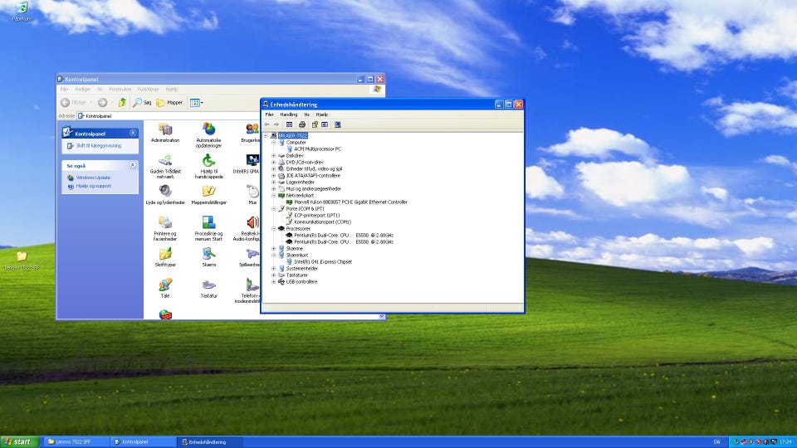This screenshot has width=797, height=448.
Task: Collapse the Kontrolpanel sidebar section
Action: (133, 133)
